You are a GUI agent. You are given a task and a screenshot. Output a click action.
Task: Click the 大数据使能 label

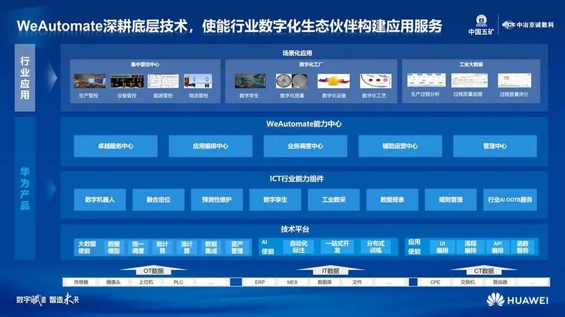87,247
